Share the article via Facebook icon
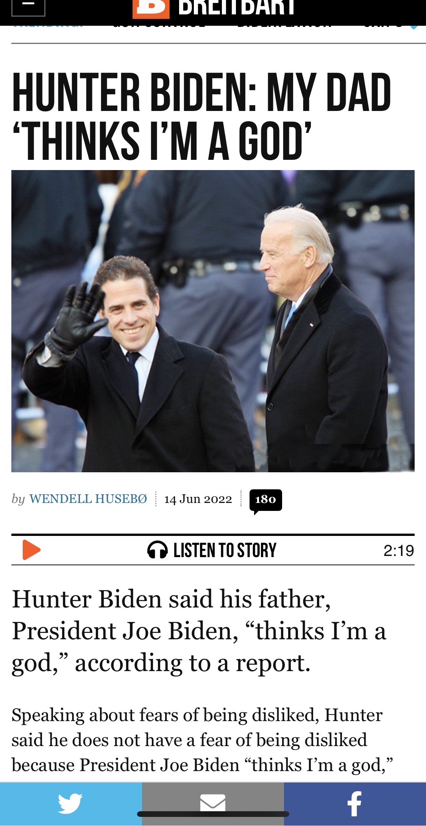426x826 pixels. 355,804
